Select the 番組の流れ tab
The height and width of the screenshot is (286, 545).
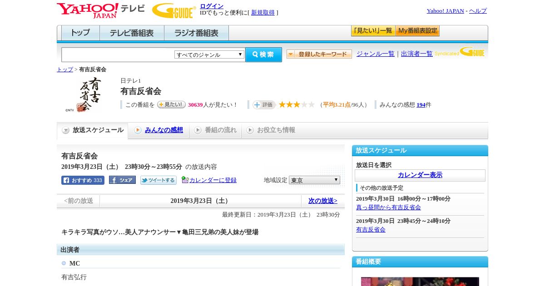coord(215,130)
